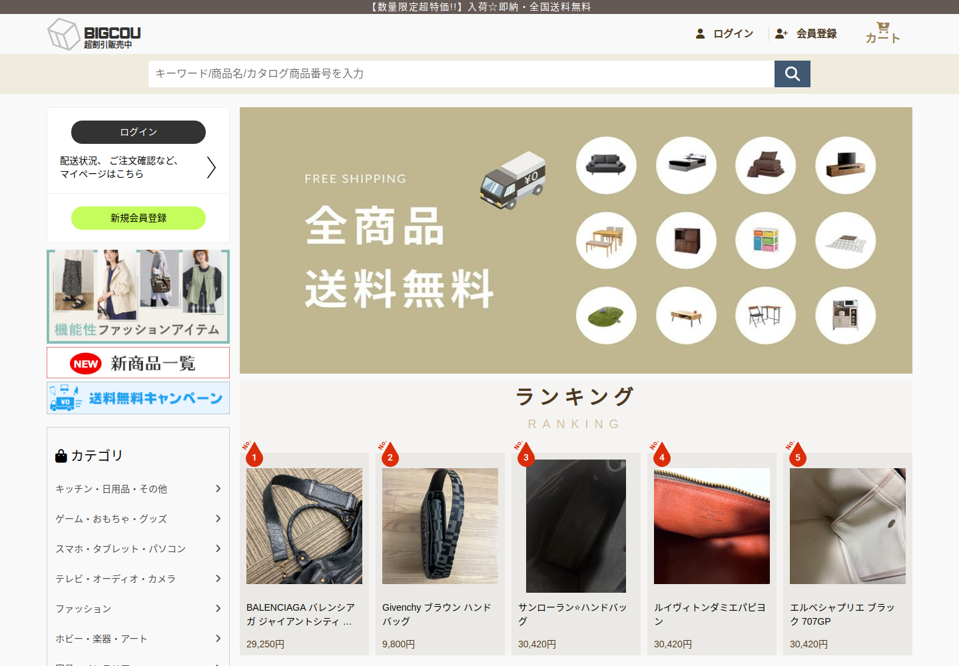
Task: Open the 新商品一覧 NEW banner
Action: pyautogui.click(x=139, y=363)
